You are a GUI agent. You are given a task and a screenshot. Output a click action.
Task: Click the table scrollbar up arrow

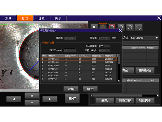tap(119, 55)
